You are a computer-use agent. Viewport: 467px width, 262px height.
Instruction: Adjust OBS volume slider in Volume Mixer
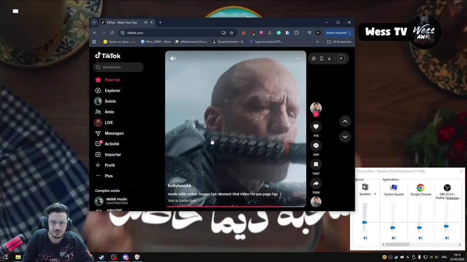click(x=446, y=226)
